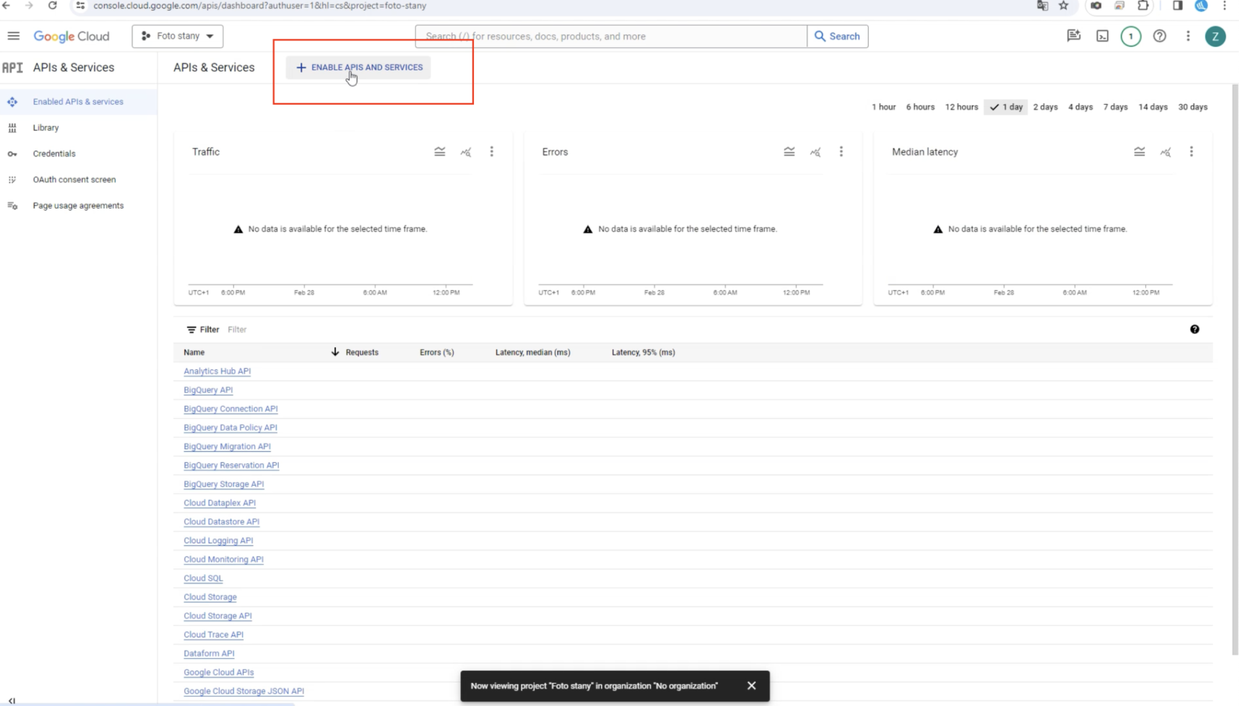Click the Filter icon above the table
The height and width of the screenshot is (706, 1239).
point(191,329)
